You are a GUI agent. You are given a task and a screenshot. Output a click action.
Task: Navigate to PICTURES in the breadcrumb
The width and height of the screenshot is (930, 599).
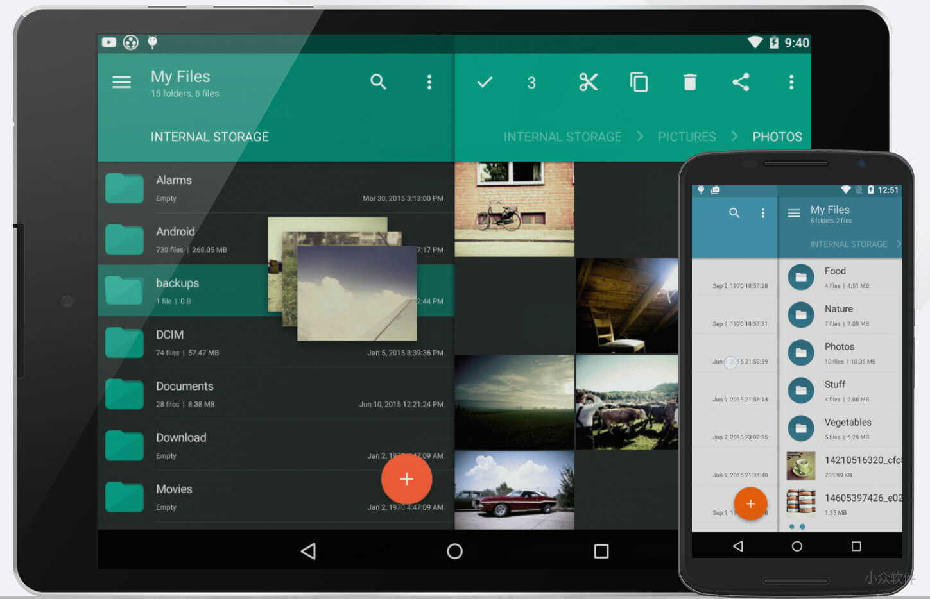pos(687,137)
